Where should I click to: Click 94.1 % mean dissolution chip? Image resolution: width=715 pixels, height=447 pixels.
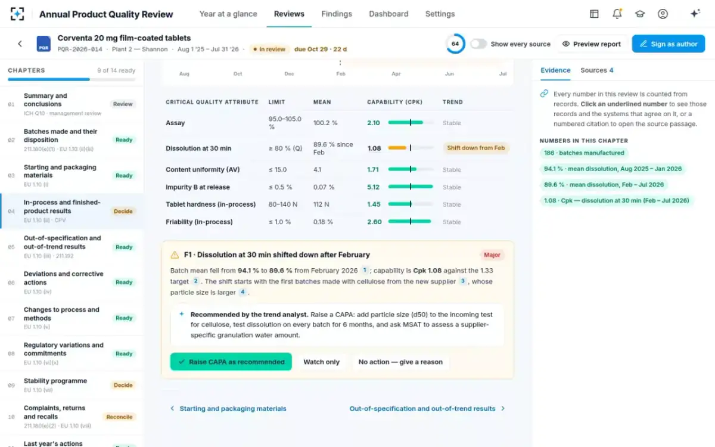click(x=613, y=169)
